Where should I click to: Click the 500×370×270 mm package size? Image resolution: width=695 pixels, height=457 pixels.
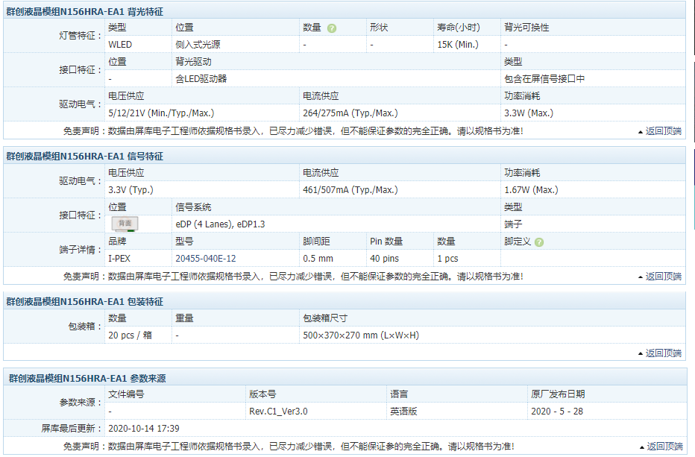pyautogui.click(x=360, y=335)
